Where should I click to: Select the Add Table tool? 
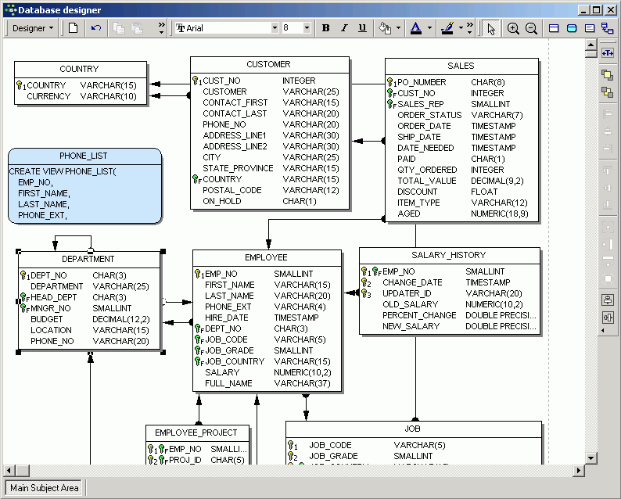tap(554, 28)
